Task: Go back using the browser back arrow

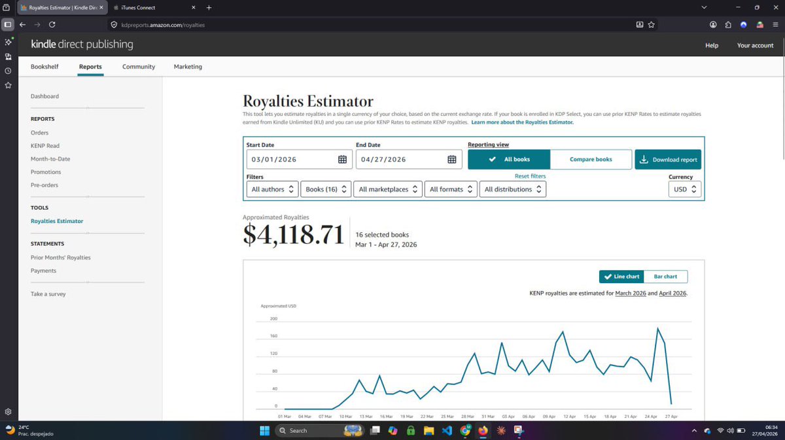Action: (23, 24)
